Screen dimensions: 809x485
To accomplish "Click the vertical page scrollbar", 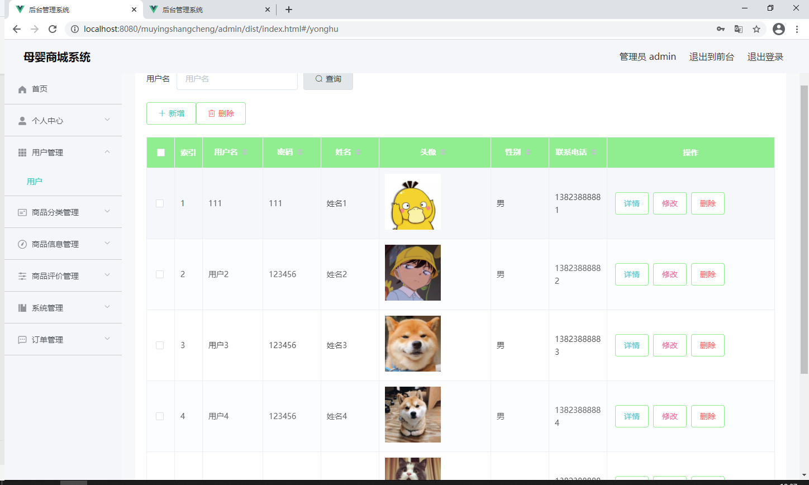I will (805, 229).
